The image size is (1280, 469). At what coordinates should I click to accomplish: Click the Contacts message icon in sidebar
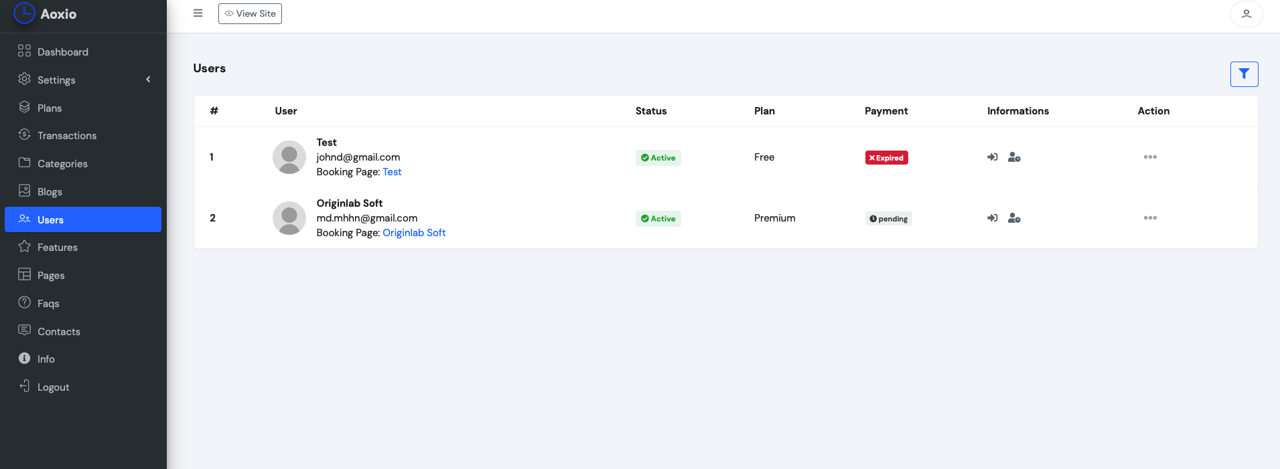[x=24, y=331]
